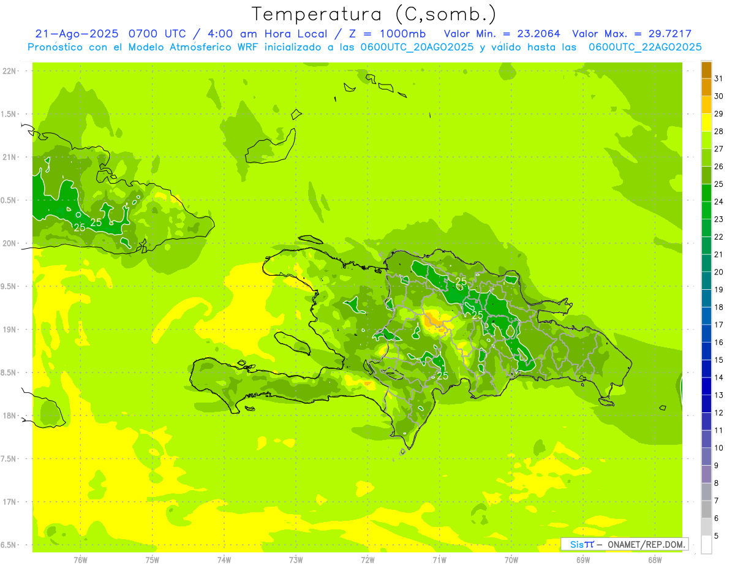Click the legend value label '29'
The image size is (735, 568).
tap(719, 114)
